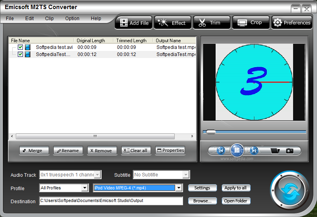Image resolution: width=317 pixels, height=217 pixels.
Task: Uncheck the Softpedia test.avi checkbox
Action: coord(20,47)
